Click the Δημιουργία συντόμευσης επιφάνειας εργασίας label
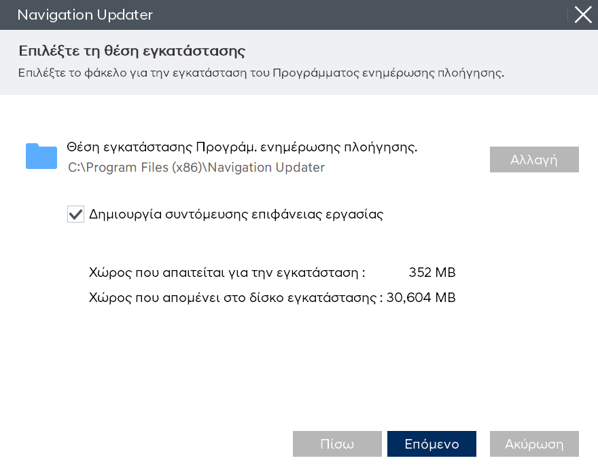 click(236, 214)
